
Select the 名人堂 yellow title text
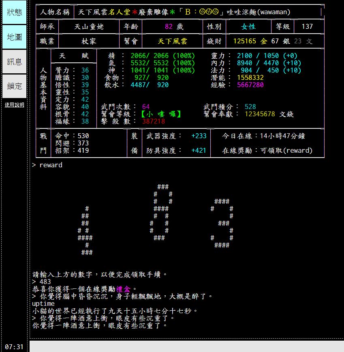pyautogui.click(x=119, y=12)
